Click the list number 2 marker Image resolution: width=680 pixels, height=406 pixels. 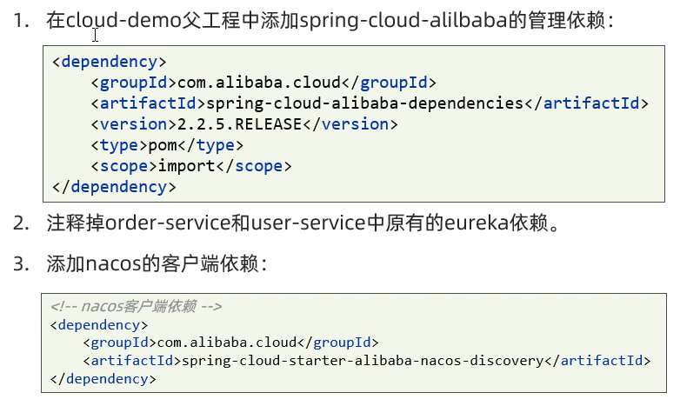(20, 223)
